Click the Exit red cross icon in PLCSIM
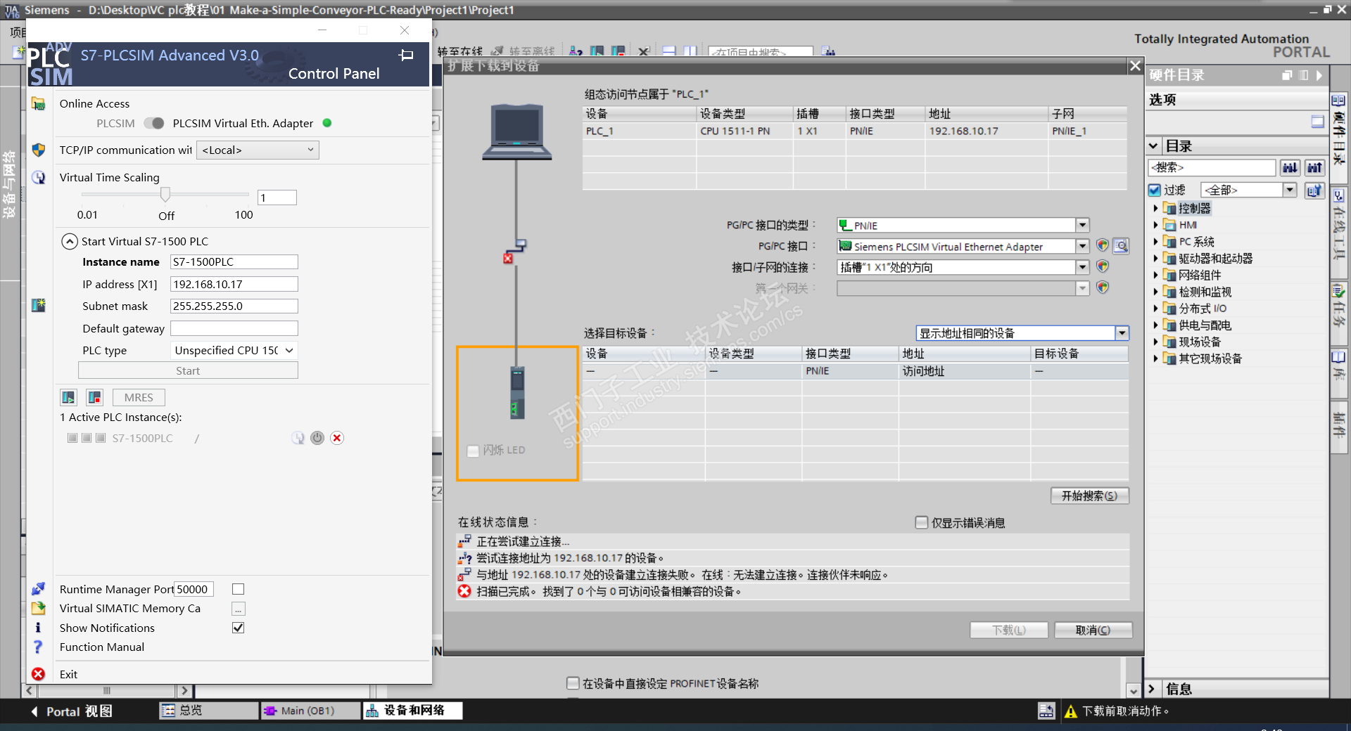 pyautogui.click(x=38, y=674)
